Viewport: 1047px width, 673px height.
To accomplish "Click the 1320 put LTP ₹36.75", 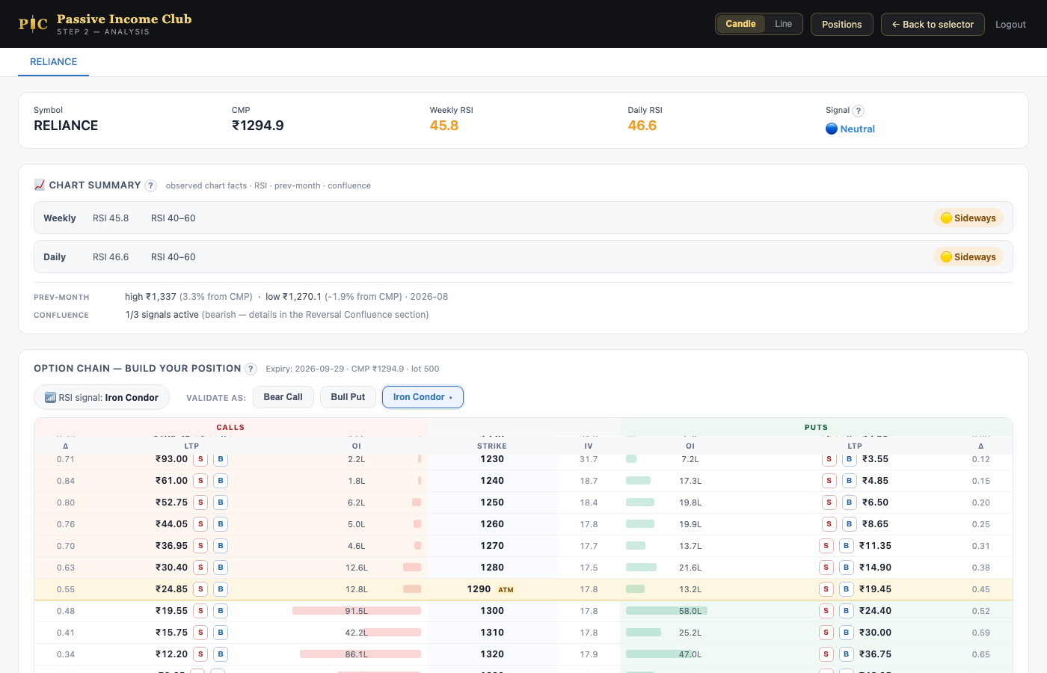I will point(875,654).
